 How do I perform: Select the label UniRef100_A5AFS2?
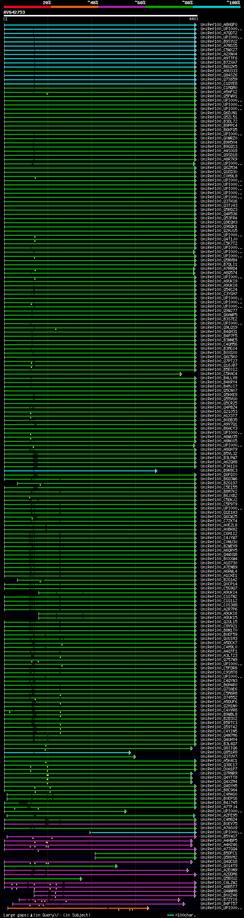tap(219, 92)
